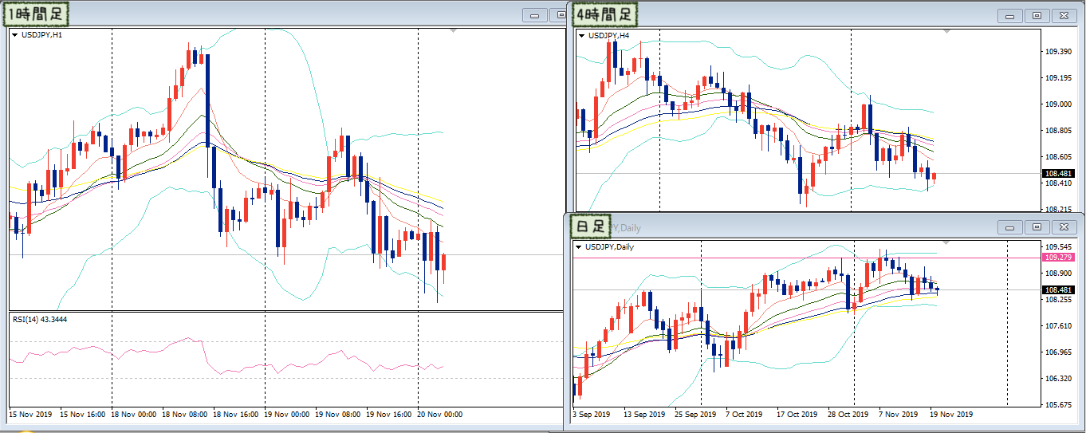The width and height of the screenshot is (1086, 433).
Task: Open the USDJPY,H1 chart dropdown triangle
Action: pos(14,35)
